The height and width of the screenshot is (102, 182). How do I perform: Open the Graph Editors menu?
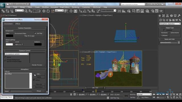65,7
